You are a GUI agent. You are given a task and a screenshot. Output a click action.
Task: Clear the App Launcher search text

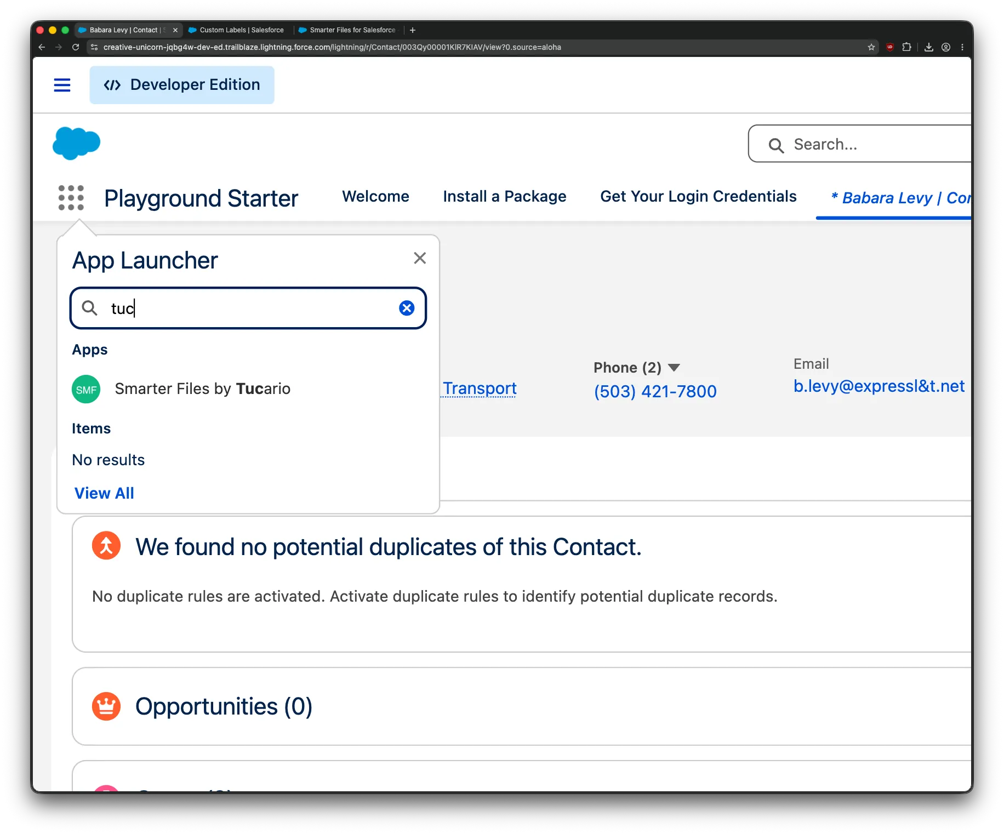(x=407, y=308)
